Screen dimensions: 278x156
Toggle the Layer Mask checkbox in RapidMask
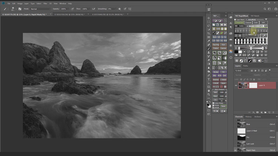click(236, 20)
